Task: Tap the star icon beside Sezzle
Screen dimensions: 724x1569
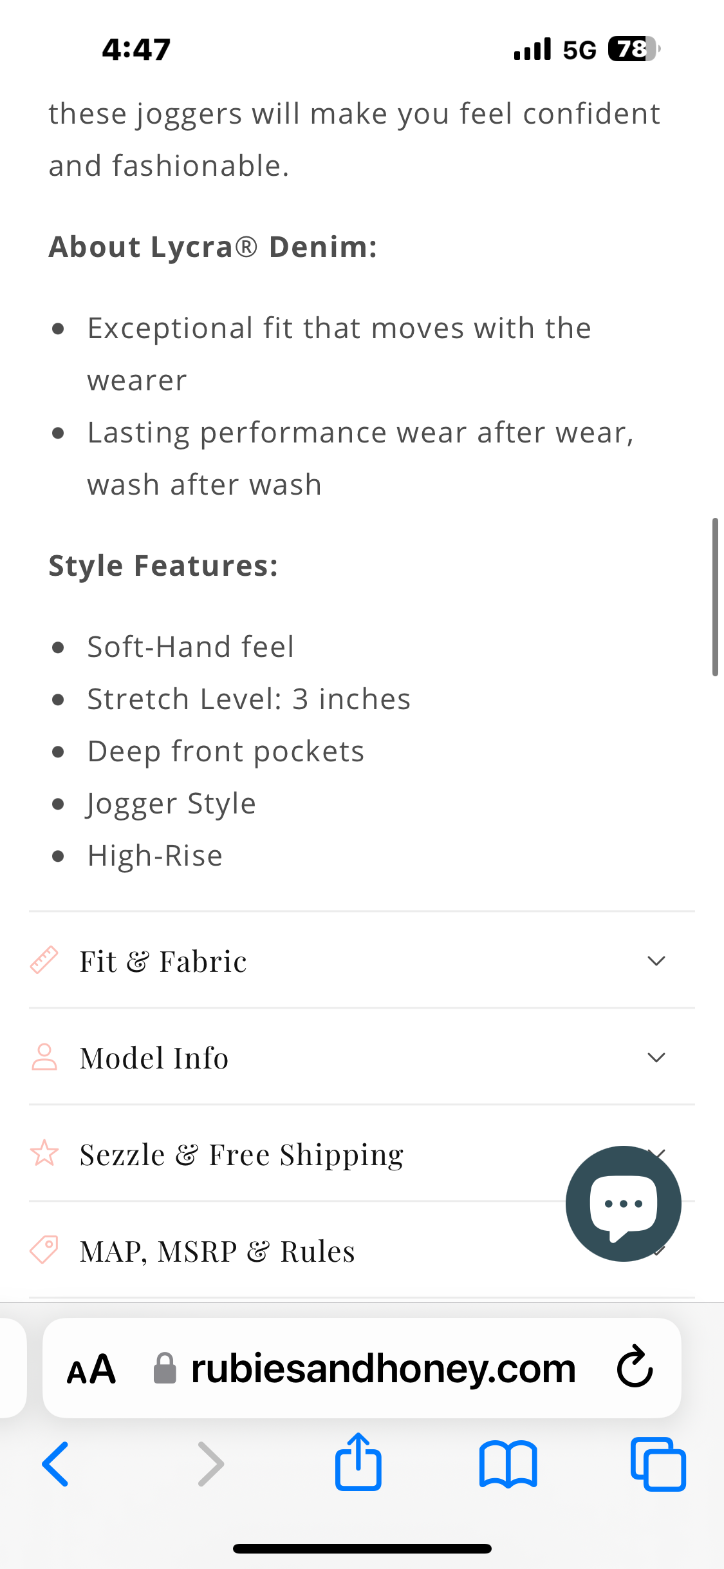Action: pyautogui.click(x=44, y=1154)
